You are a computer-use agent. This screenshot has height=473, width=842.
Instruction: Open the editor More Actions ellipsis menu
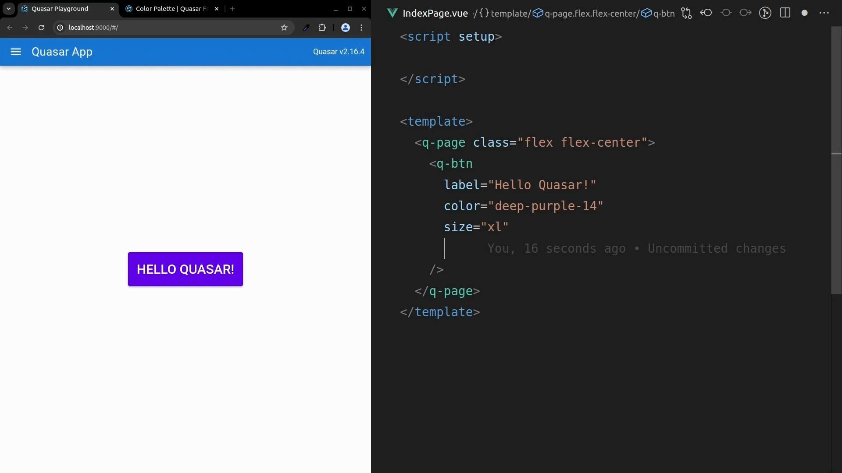(824, 13)
